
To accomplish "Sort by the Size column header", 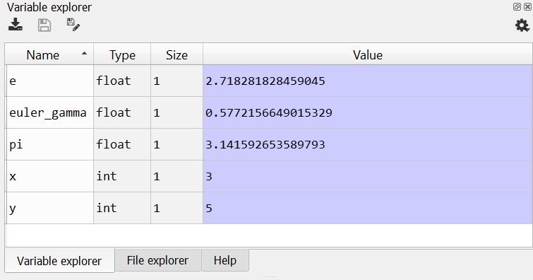I will 176,54.
